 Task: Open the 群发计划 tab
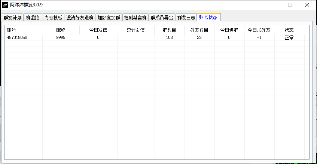click(13, 18)
